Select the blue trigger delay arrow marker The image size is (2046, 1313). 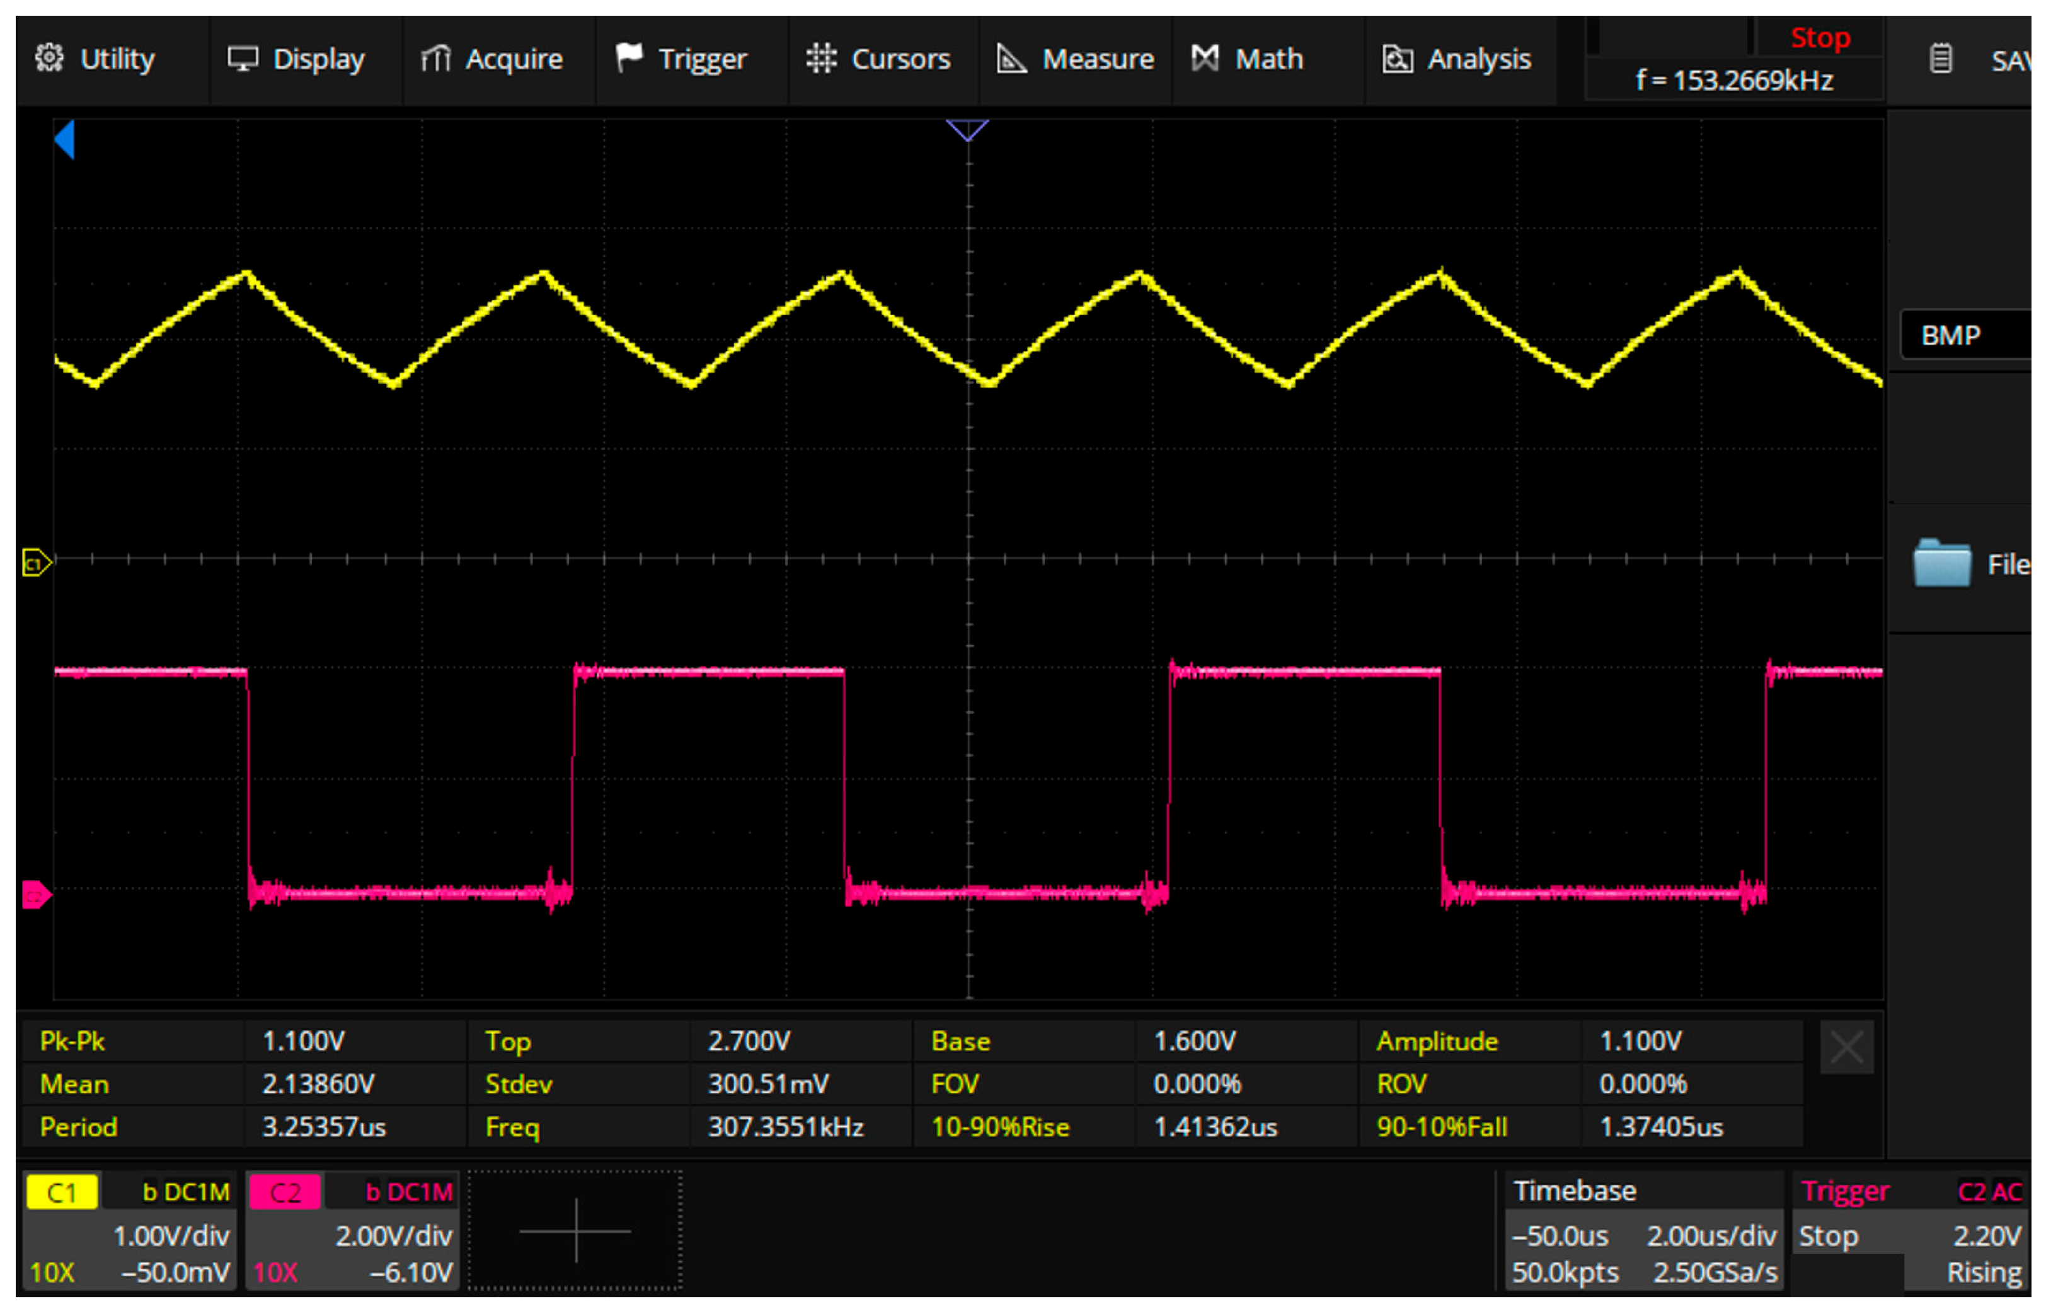(65, 139)
